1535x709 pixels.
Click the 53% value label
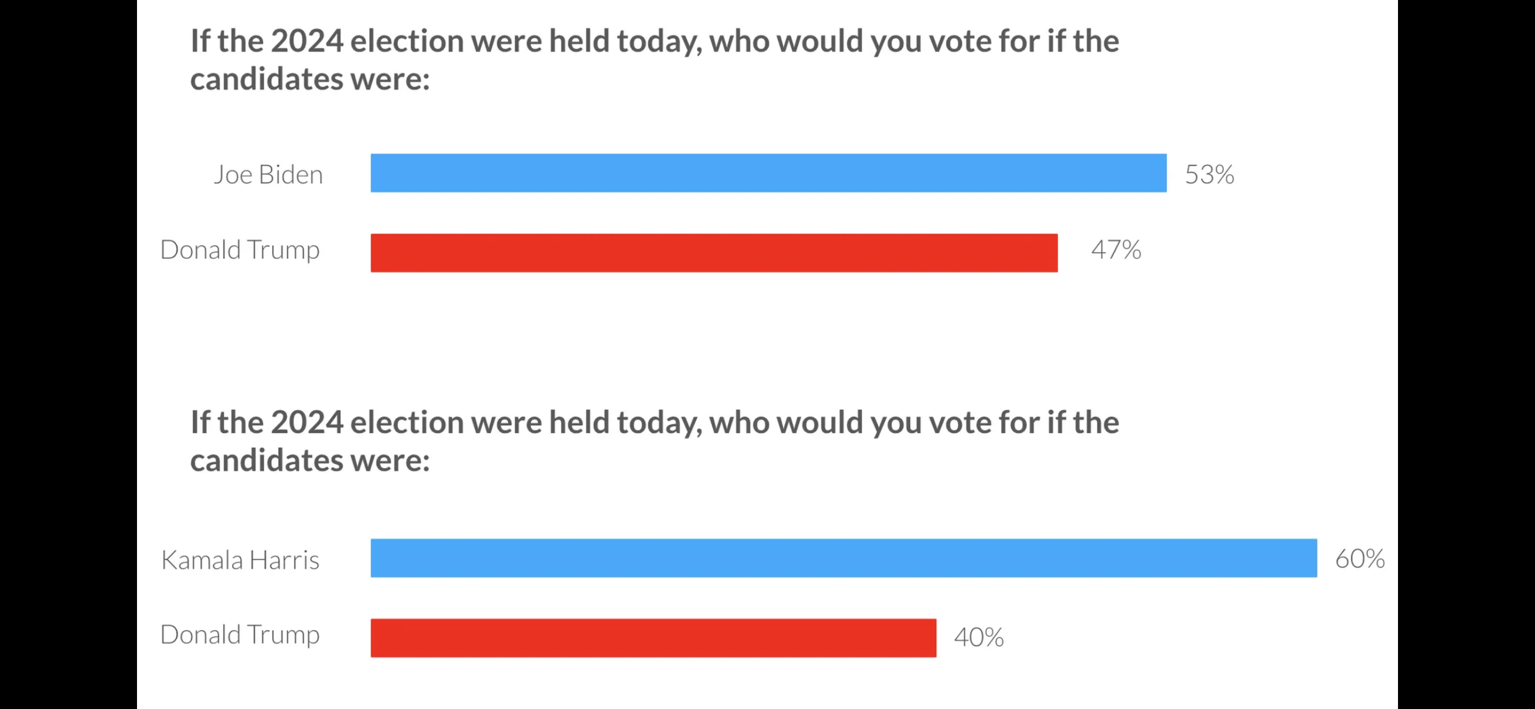point(1209,175)
